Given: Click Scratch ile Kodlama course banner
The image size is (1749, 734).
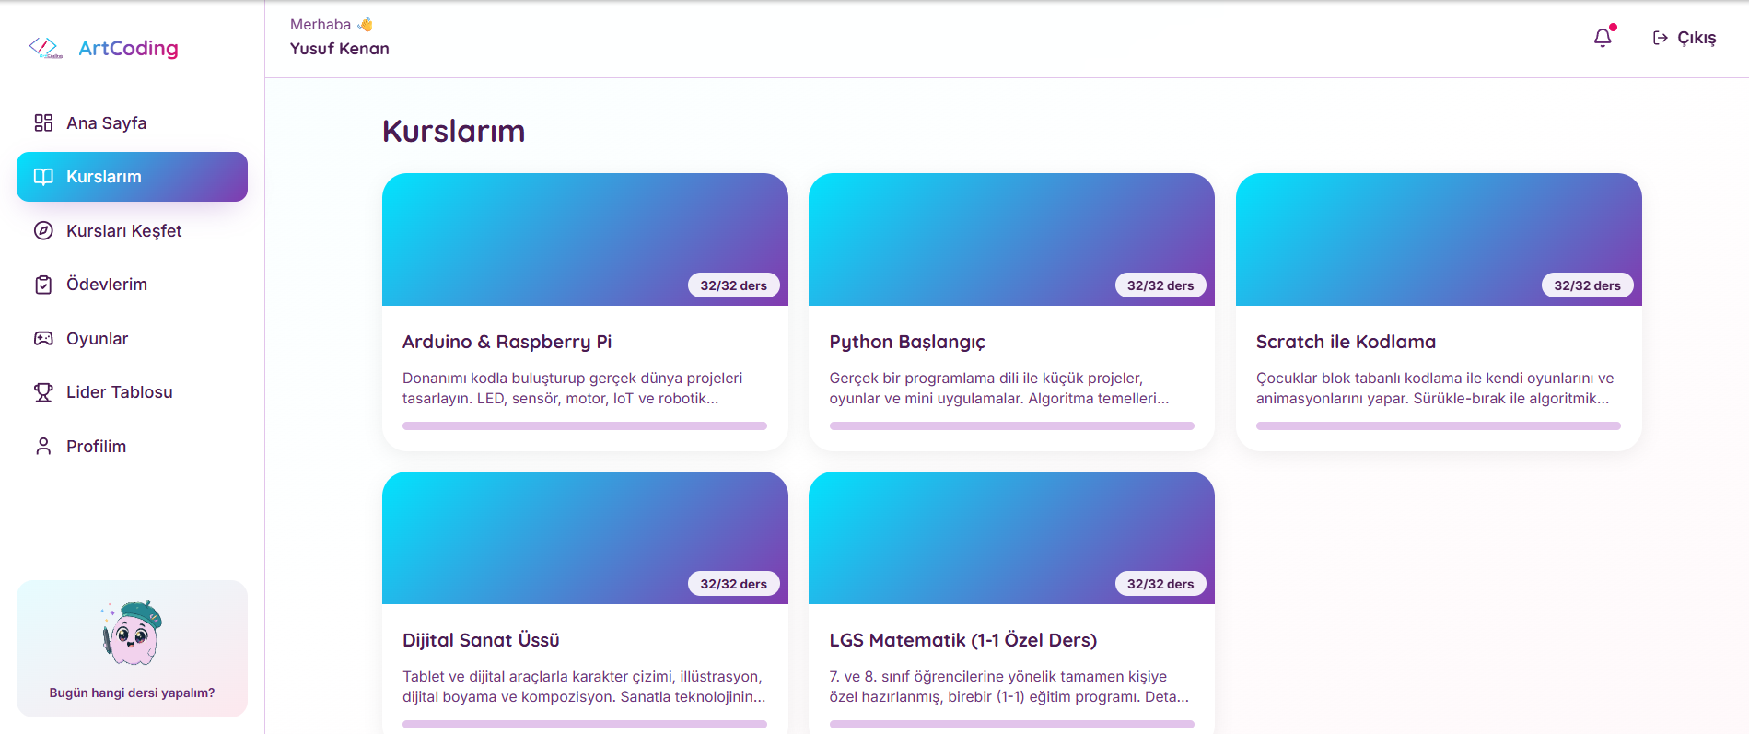Looking at the screenshot, I should (x=1439, y=239).
